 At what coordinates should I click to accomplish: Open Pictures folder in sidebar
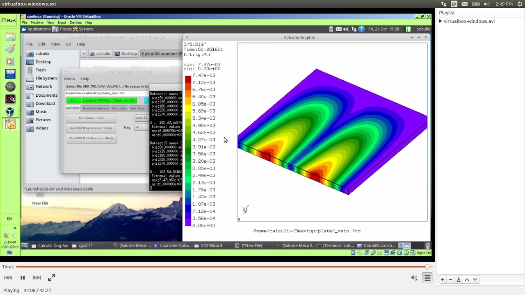click(x=38, y=120)
